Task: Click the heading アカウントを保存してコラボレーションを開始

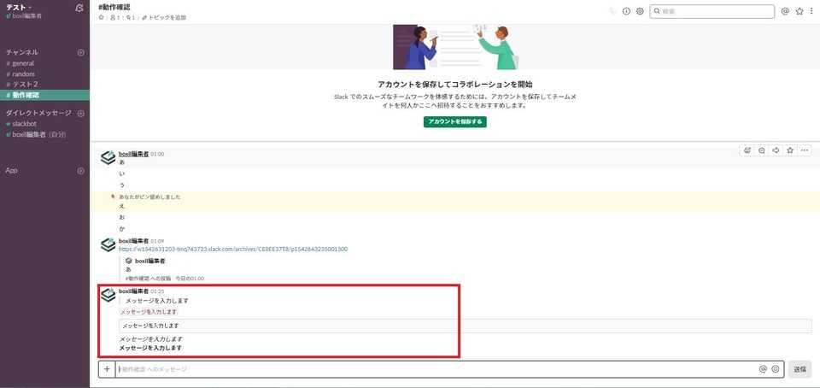Action: [x=455, y=85]
